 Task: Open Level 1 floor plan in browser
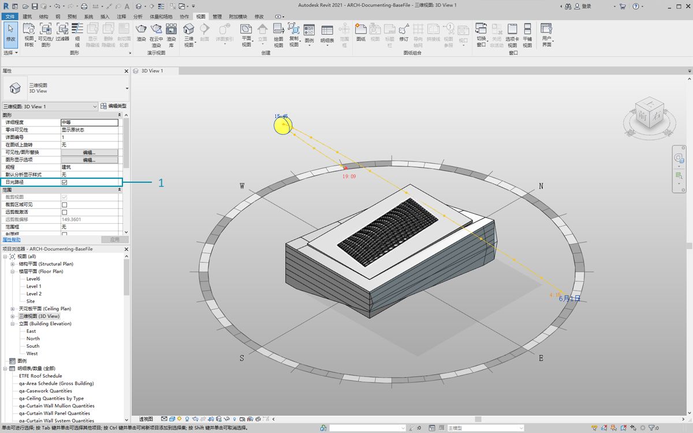tap(34, 287)
